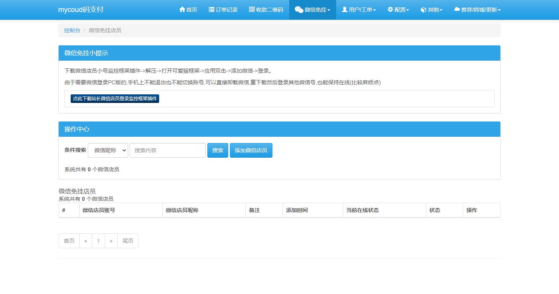Expand the 其他 dropdown menu
The image size is (559, 294).
[x=431, y=9]
